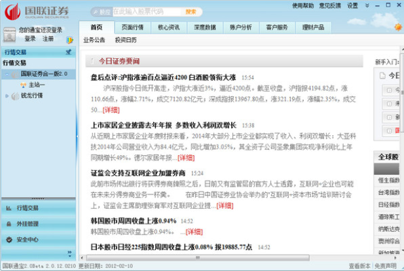Open the 外挂管理 sidebar section
Viewport: 404px width, 271px height.
pos(39,224)
